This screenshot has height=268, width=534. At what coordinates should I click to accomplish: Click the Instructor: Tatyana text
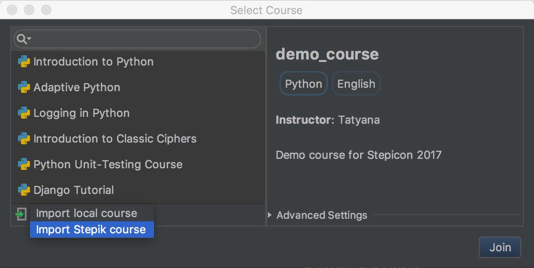tap(328, 120)
